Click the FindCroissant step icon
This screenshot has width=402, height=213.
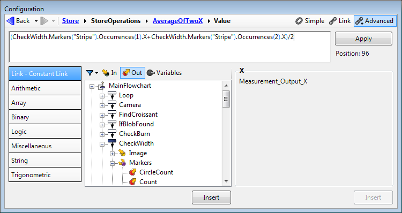[x=112, y=115]
